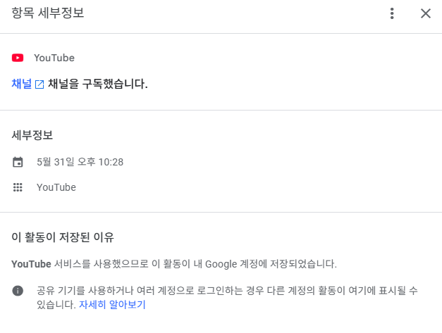Click the word Google in the explanation sentence
Screen dimensions: 442x333
click(221, 264)
